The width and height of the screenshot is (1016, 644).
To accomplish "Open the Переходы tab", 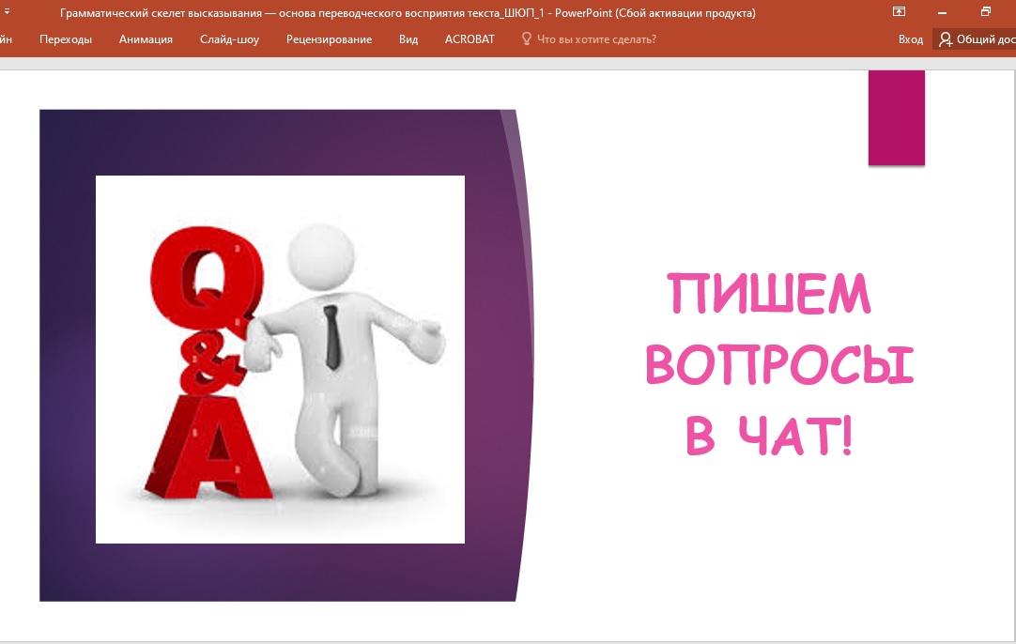I will pyautogui.click(x=66, y=39).
